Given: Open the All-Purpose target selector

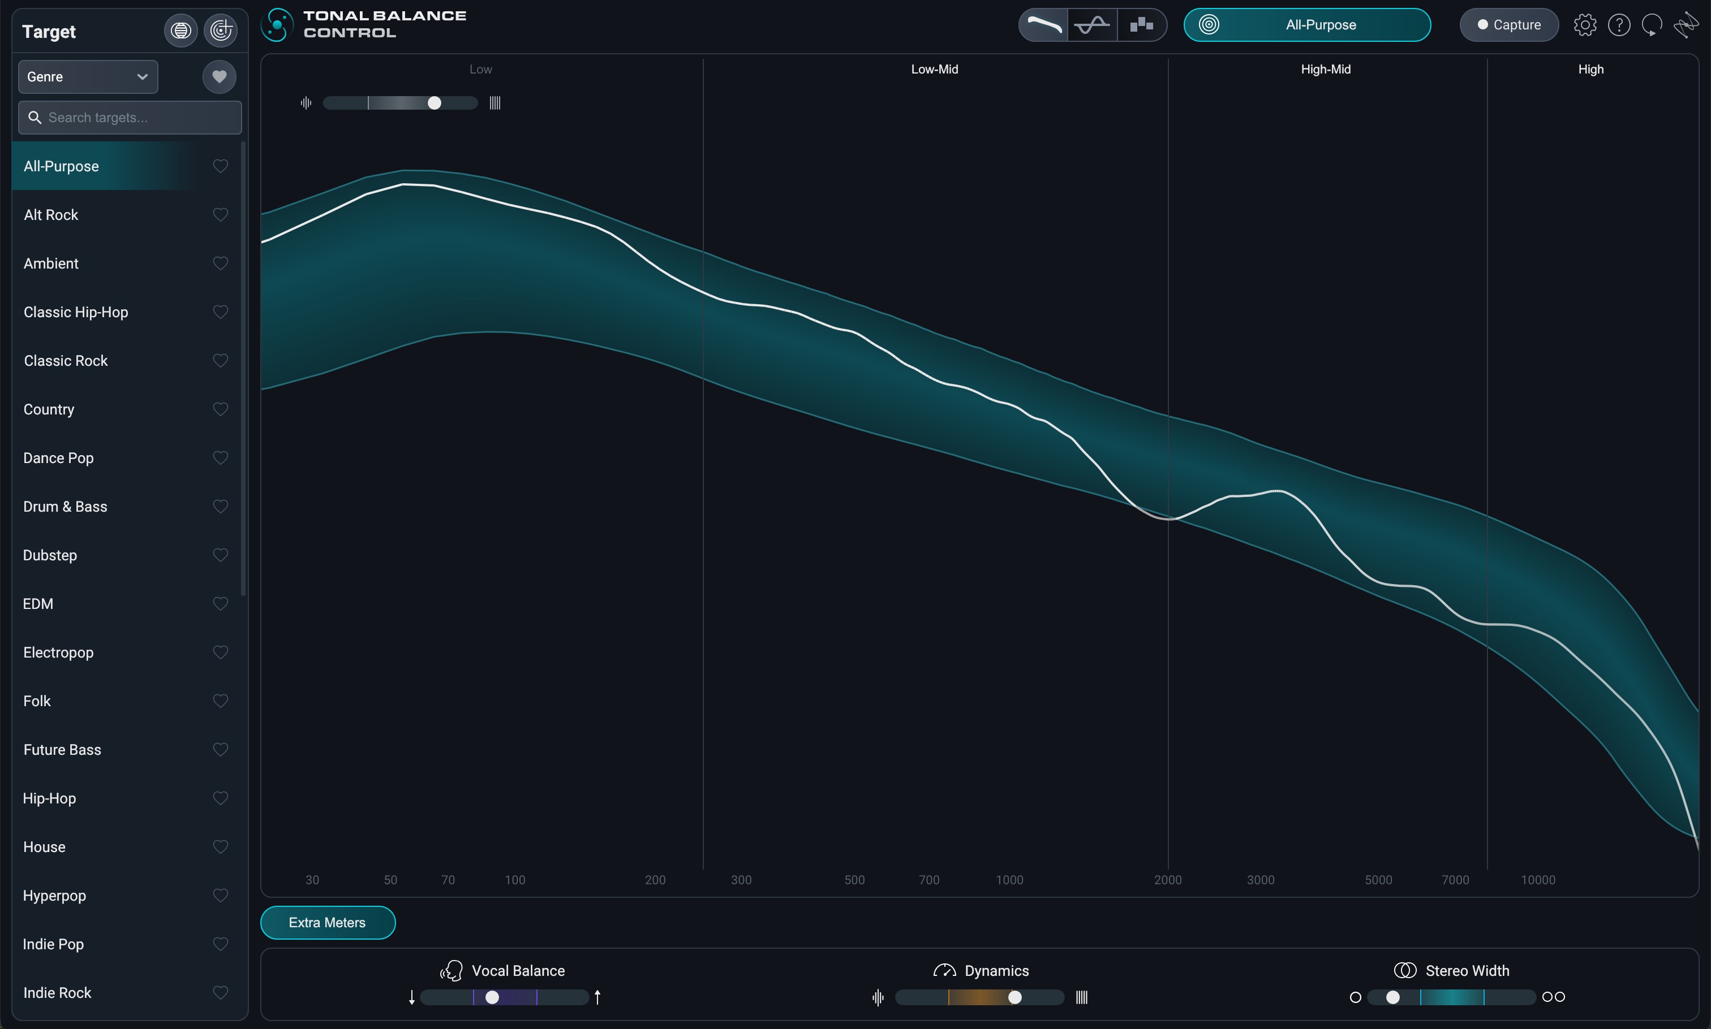Looking at the screenshot, I should tap(1306, 25).
